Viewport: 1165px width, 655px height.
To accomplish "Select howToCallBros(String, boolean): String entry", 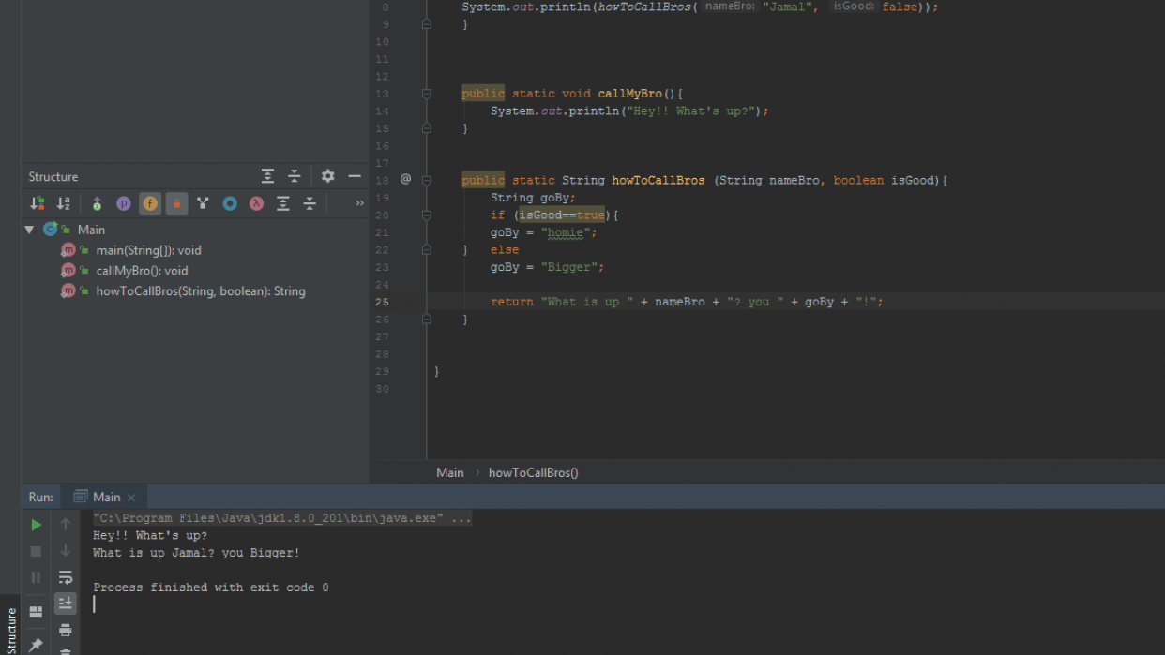I will coord(201,291).
